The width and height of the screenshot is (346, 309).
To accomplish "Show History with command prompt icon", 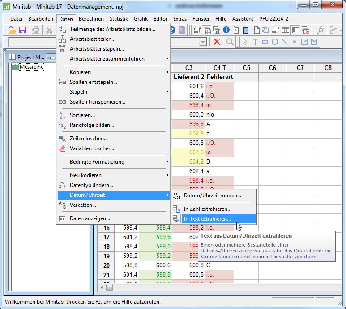I will [236, 30].
